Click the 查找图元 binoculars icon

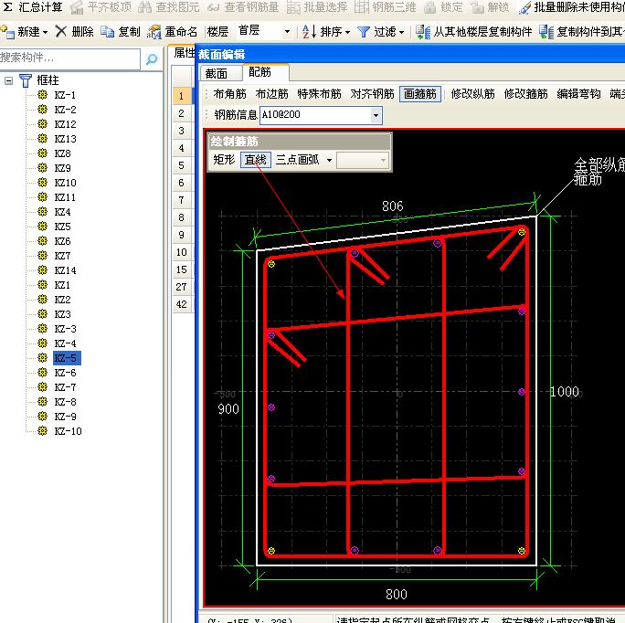click(144, 7)
